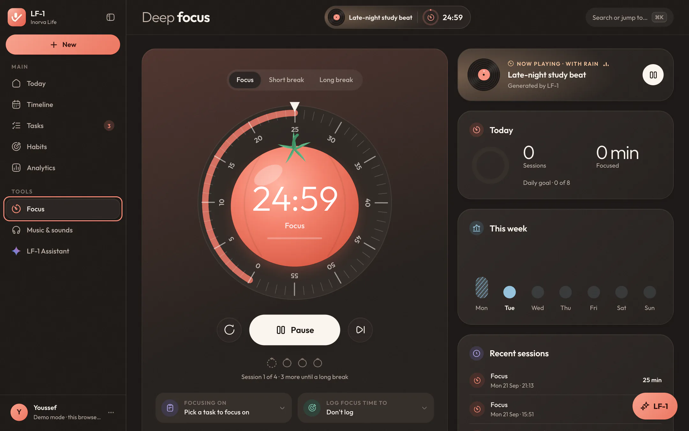Reset the timer with the circular arrow
Screen dimensions: 689x431
pos(229,330)
